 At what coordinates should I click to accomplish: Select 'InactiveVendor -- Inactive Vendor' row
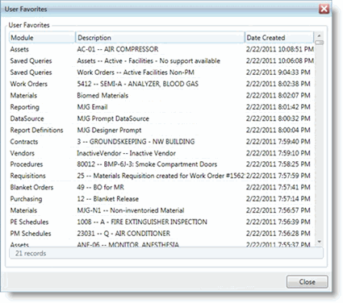pos(161,153)
